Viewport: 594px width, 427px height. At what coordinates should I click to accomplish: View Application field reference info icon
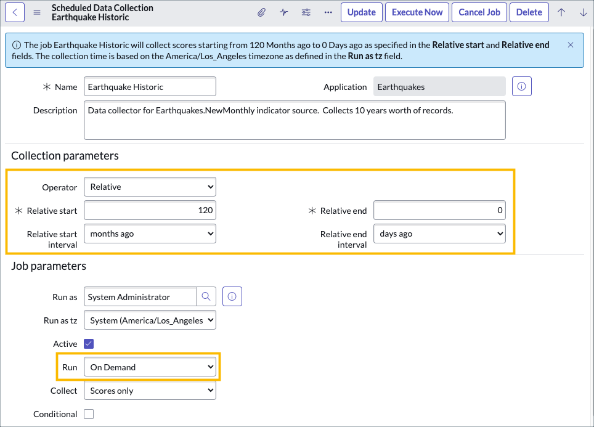pyautogui.click(x=521, y=86)
